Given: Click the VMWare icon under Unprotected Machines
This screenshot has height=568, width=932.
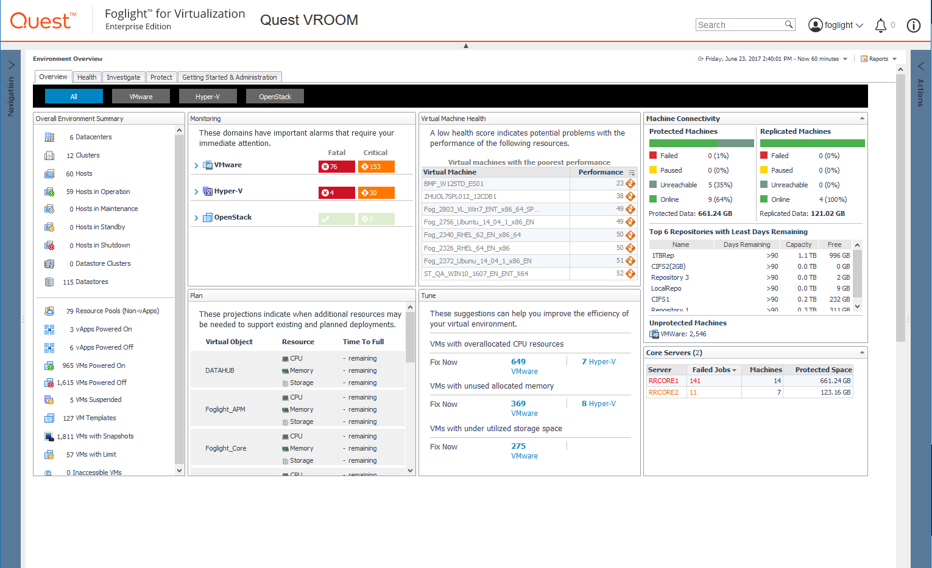Looking at the screenshot, I should click(654, 334).
